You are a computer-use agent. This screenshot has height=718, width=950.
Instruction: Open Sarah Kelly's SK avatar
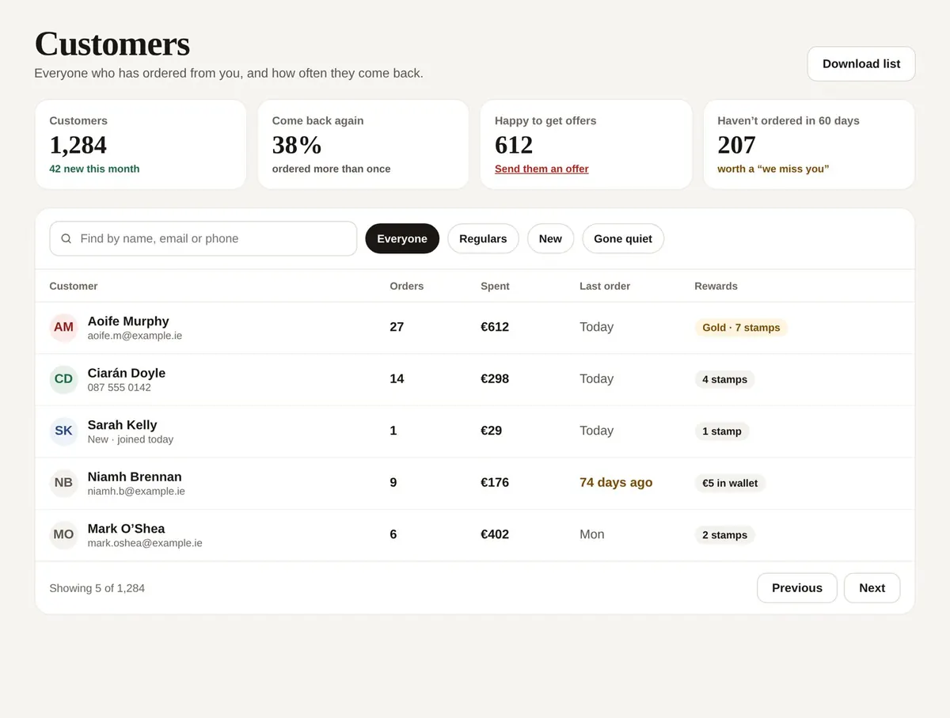pyautogui.click(x=63, y=431)
